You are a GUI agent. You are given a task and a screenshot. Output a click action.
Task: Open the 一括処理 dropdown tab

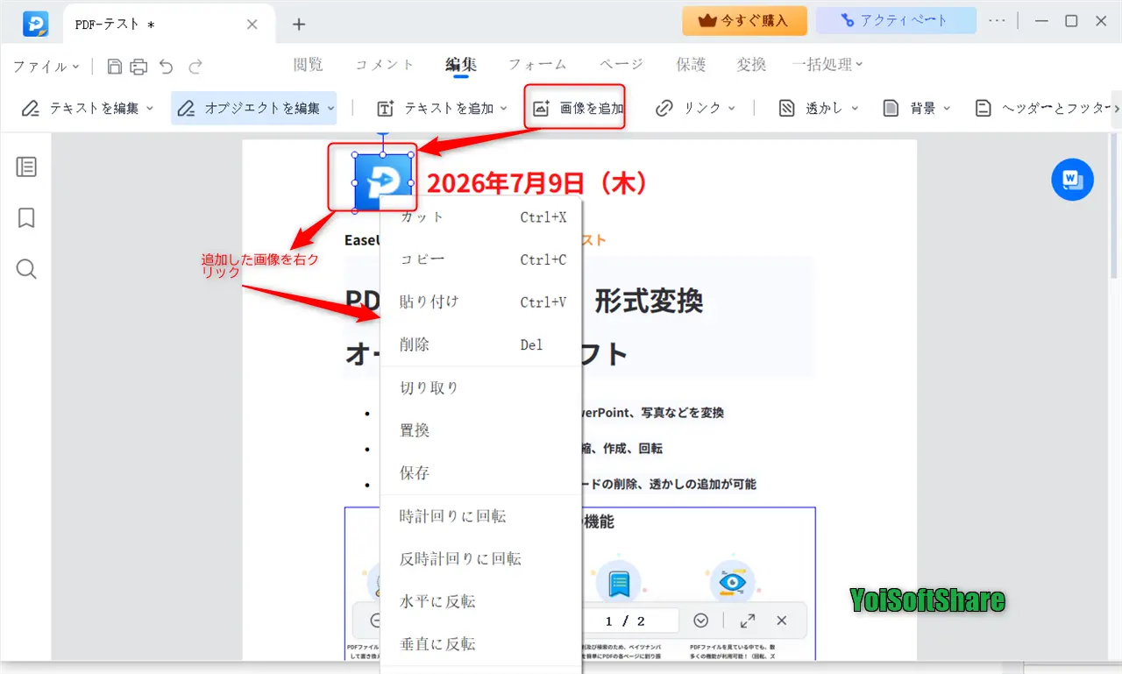pos(827,64)
